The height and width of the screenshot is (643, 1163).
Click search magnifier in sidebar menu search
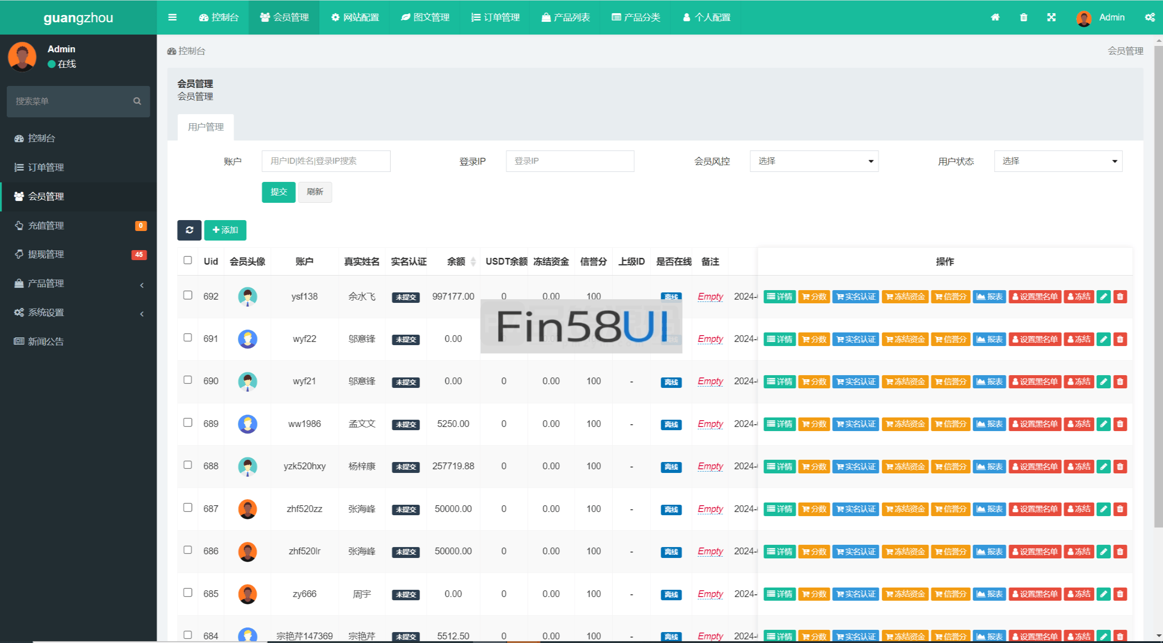click(x=137, y=101)
